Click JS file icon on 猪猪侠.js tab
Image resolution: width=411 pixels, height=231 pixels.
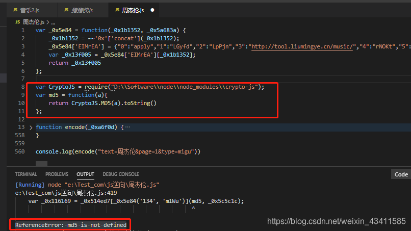66,10
